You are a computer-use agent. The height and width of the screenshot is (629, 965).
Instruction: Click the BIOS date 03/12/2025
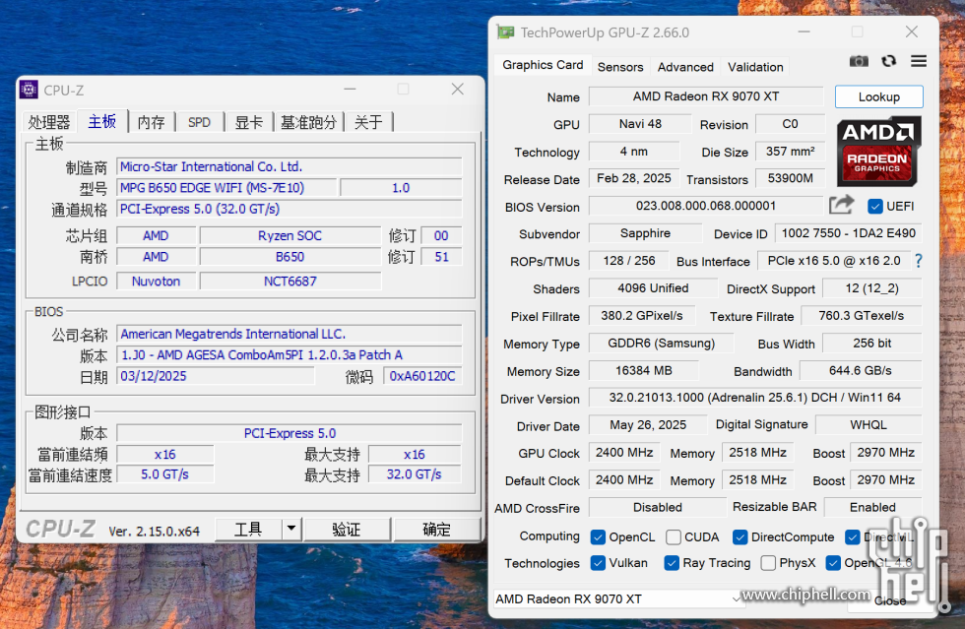(x=216, y=376)
